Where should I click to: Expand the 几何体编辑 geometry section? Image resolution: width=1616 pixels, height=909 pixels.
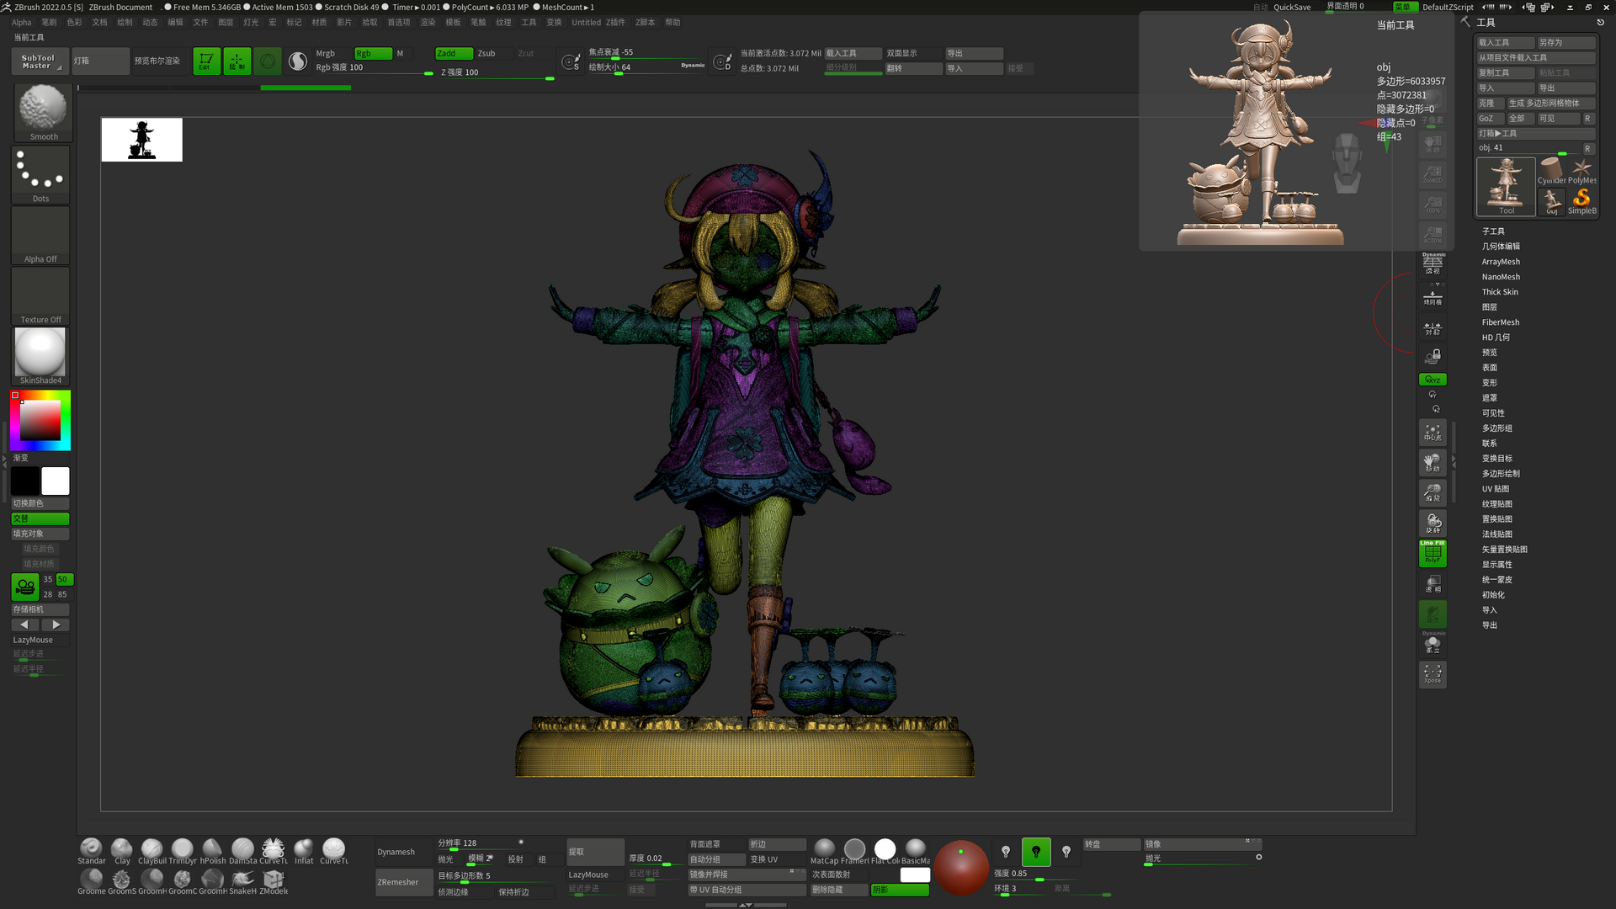[1501, 247]
